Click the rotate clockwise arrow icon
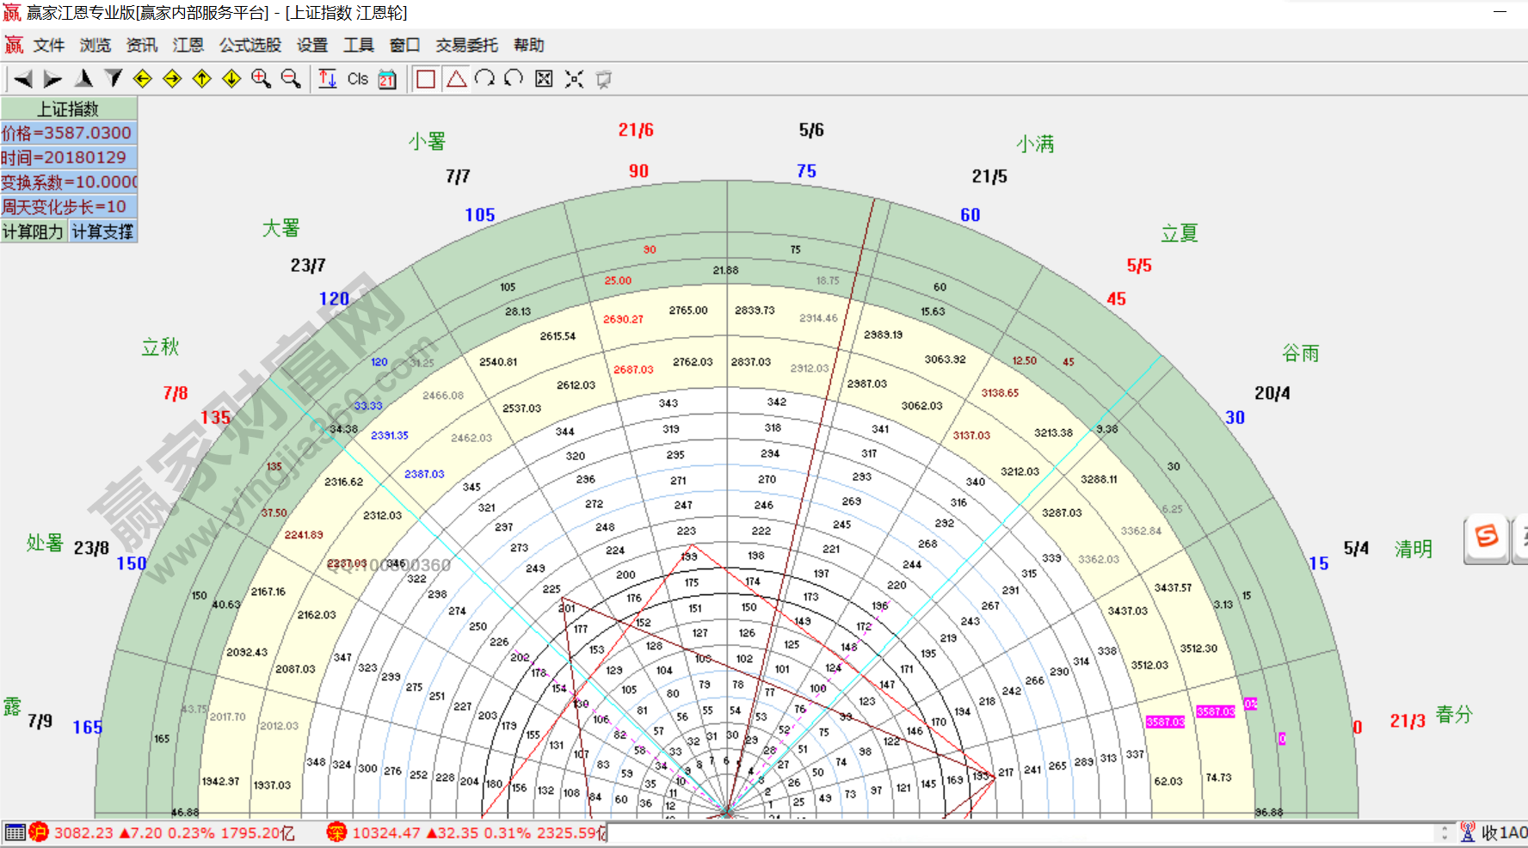The image size is (1528, 848). [484, 79]
